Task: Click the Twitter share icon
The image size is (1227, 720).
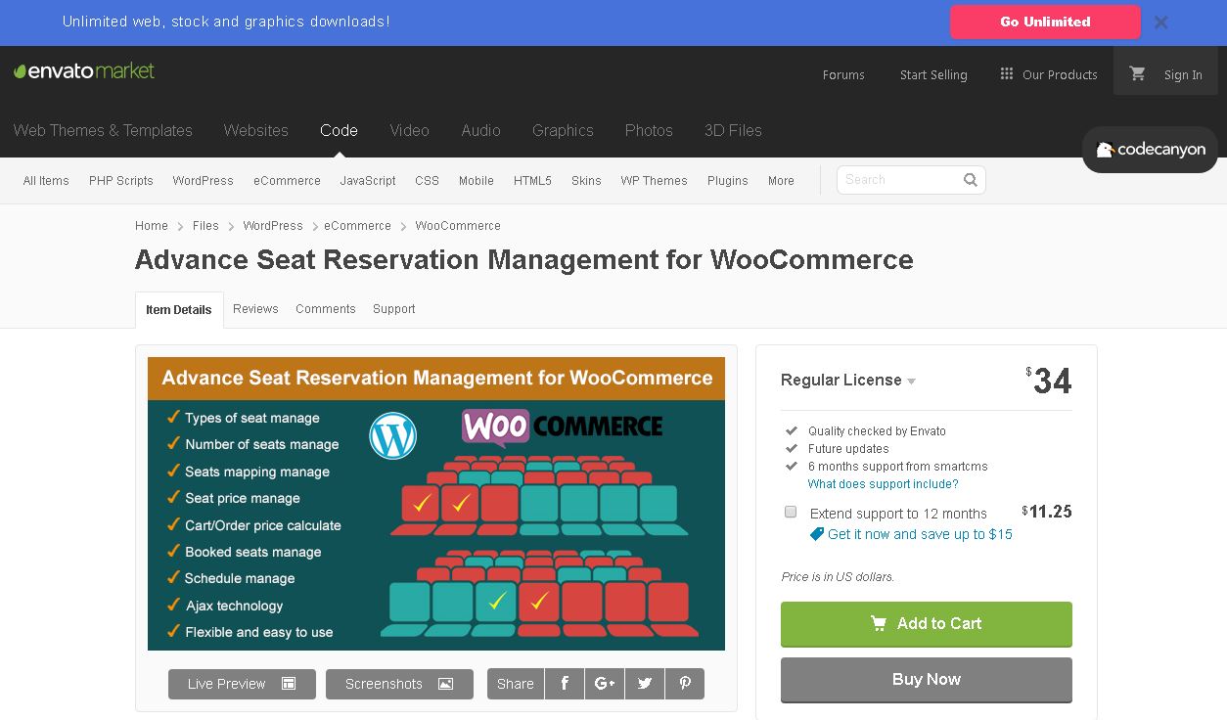Action: [x=645, y=684]
